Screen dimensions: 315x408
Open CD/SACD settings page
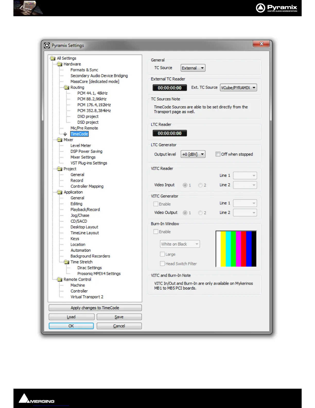79,221
